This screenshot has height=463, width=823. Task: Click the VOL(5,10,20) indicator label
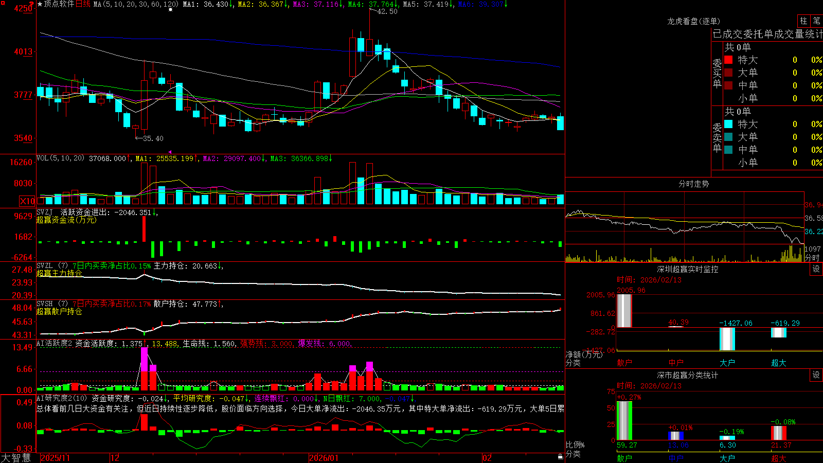coord(60,158)
